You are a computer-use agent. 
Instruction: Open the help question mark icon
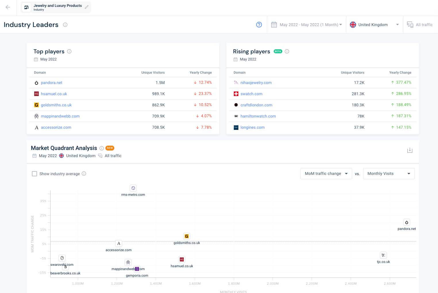click(x=259, y=25)
